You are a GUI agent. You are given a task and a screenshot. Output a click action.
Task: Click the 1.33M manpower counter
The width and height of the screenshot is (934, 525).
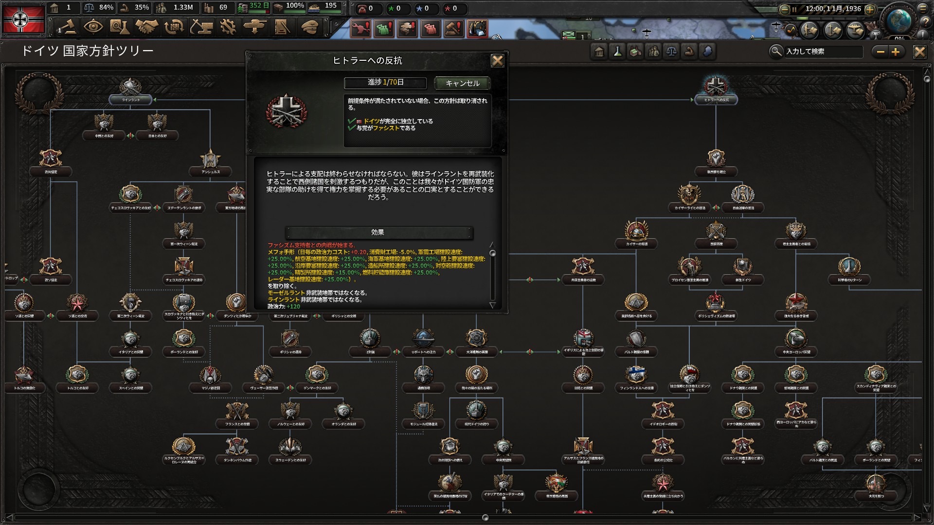tap(176, 7)
